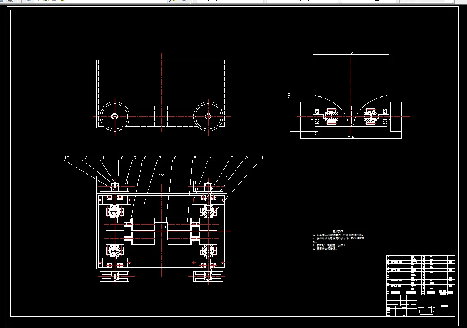Pick the right wheel hub in side view
This screenshot has height=328, width=467.
[208, 116]
